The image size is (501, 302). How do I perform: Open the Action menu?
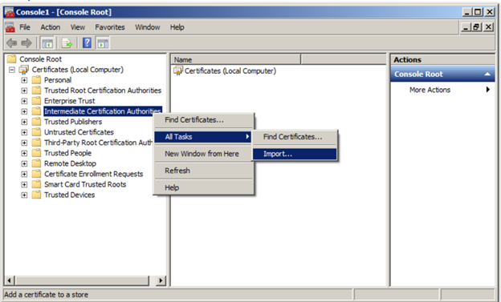(50, 27)
